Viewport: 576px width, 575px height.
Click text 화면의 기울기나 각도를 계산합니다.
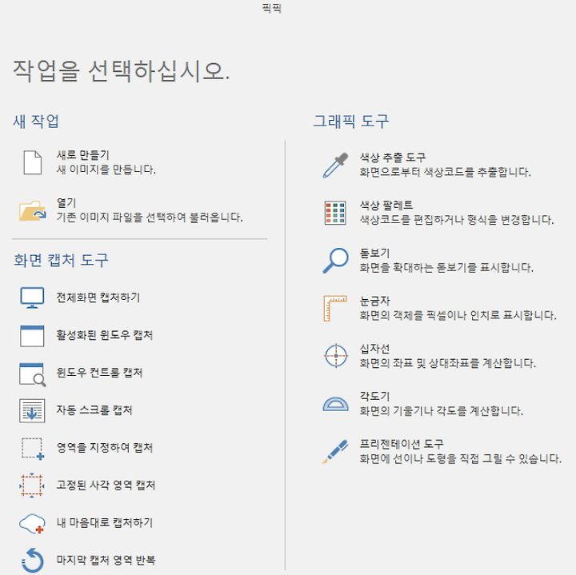point(441,410)
